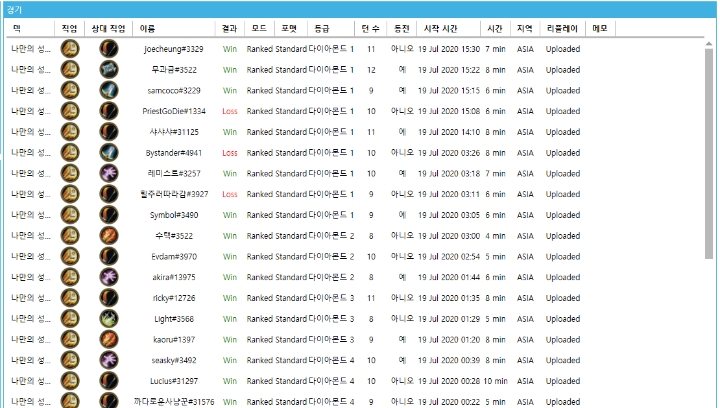Select player name 레미스트#3257
720x408 pixels.
coord(174,173)
